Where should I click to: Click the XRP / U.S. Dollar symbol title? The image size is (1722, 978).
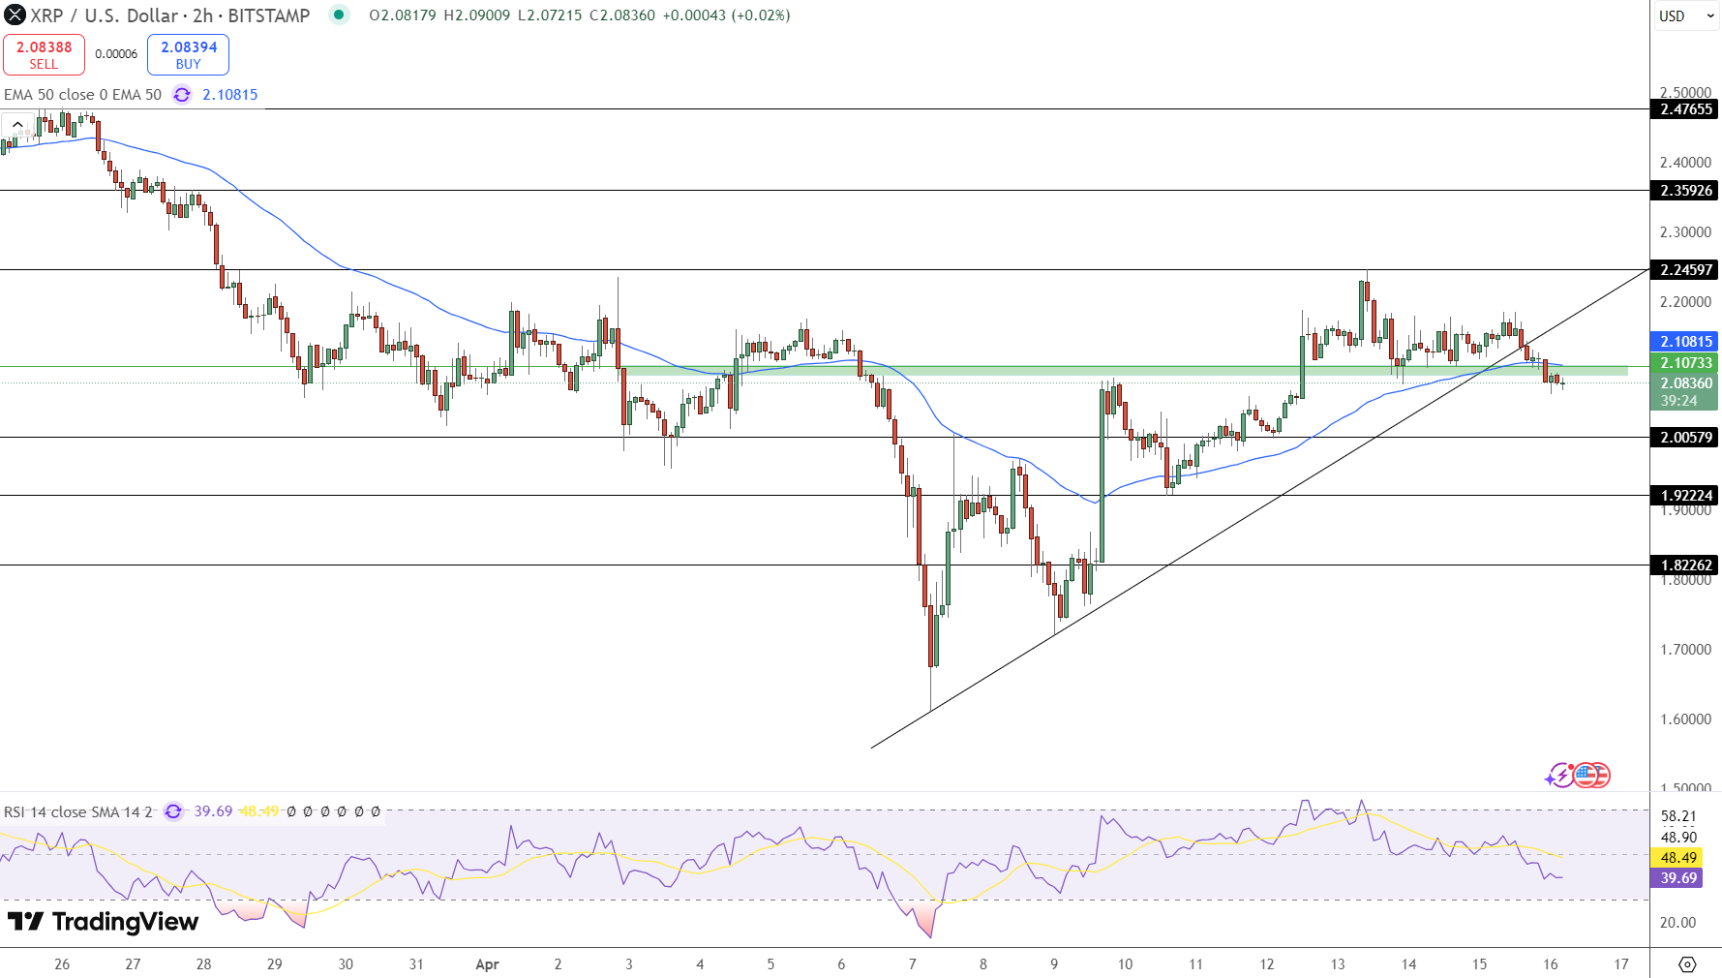pos(170,15)
